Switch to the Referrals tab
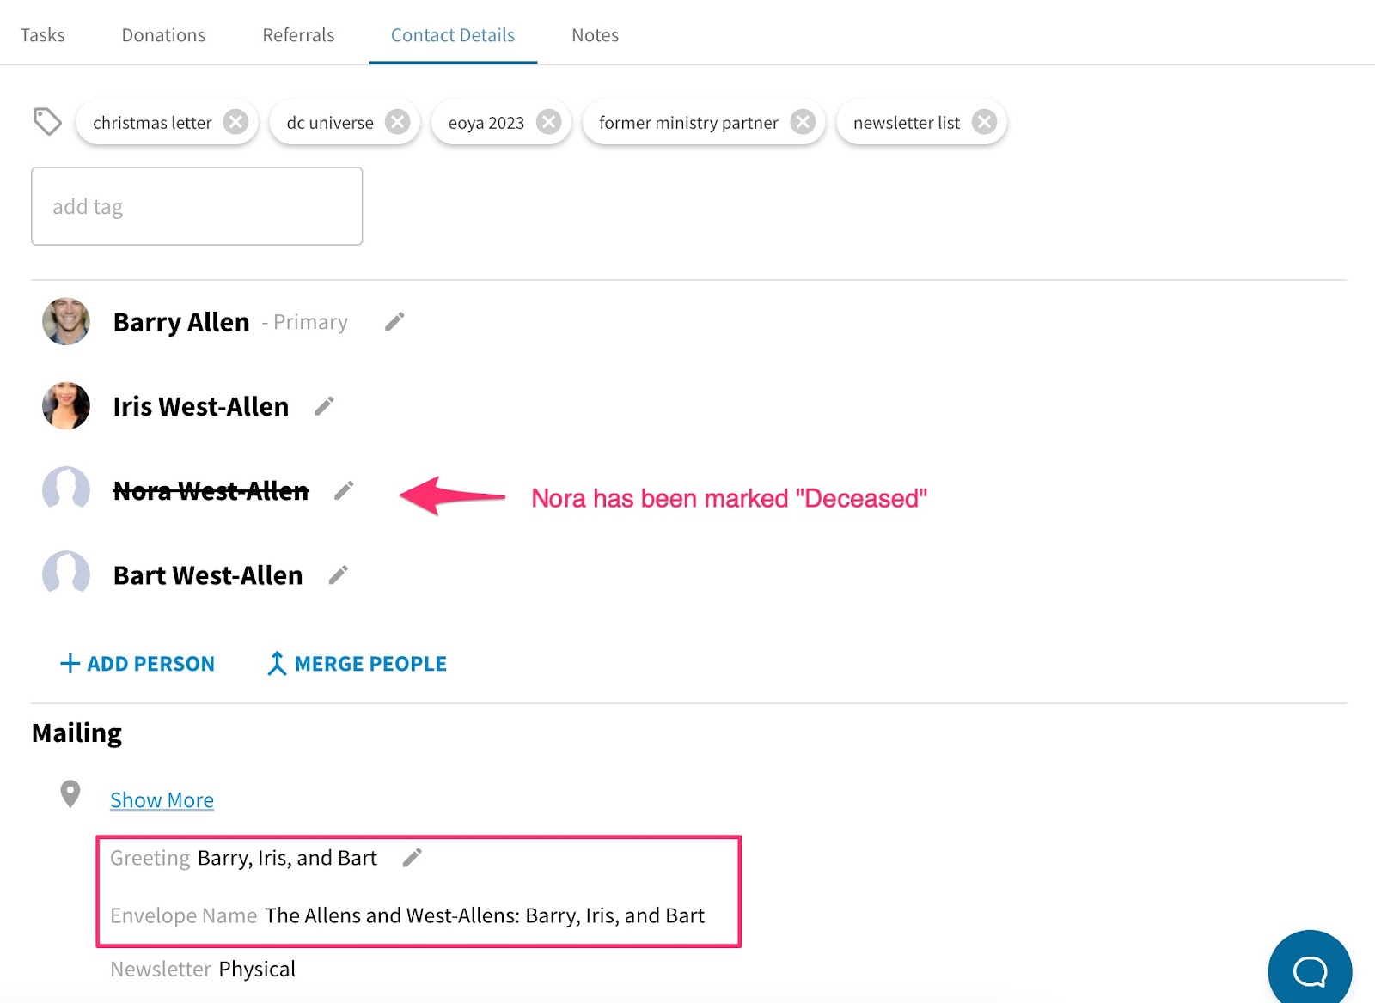The width and height of the screenshot is (1375, 1003). tap(298, 35)
